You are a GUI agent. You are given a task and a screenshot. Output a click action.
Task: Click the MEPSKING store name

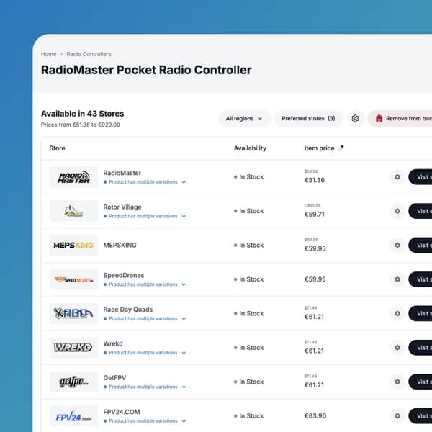point(120,246)
